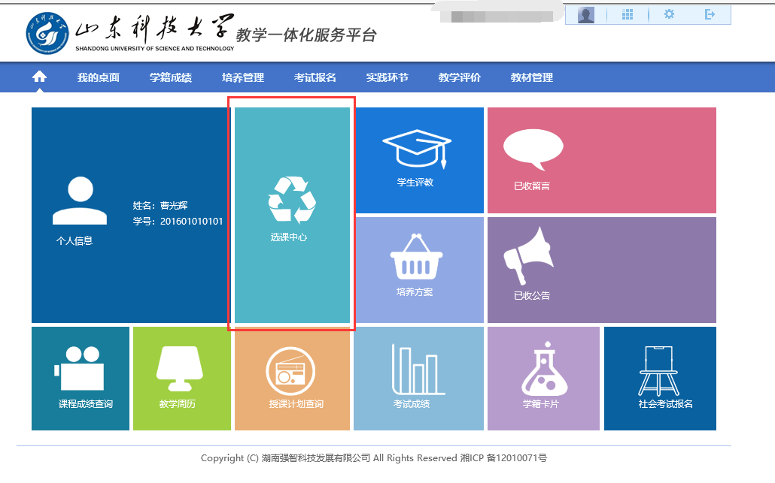
Task: Select 教学评价 in navigation bar
Action: click(x=459, y=77)
